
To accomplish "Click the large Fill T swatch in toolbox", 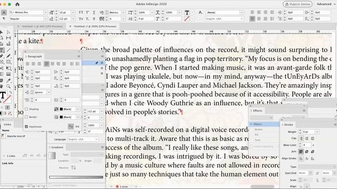I will point(3,95).
